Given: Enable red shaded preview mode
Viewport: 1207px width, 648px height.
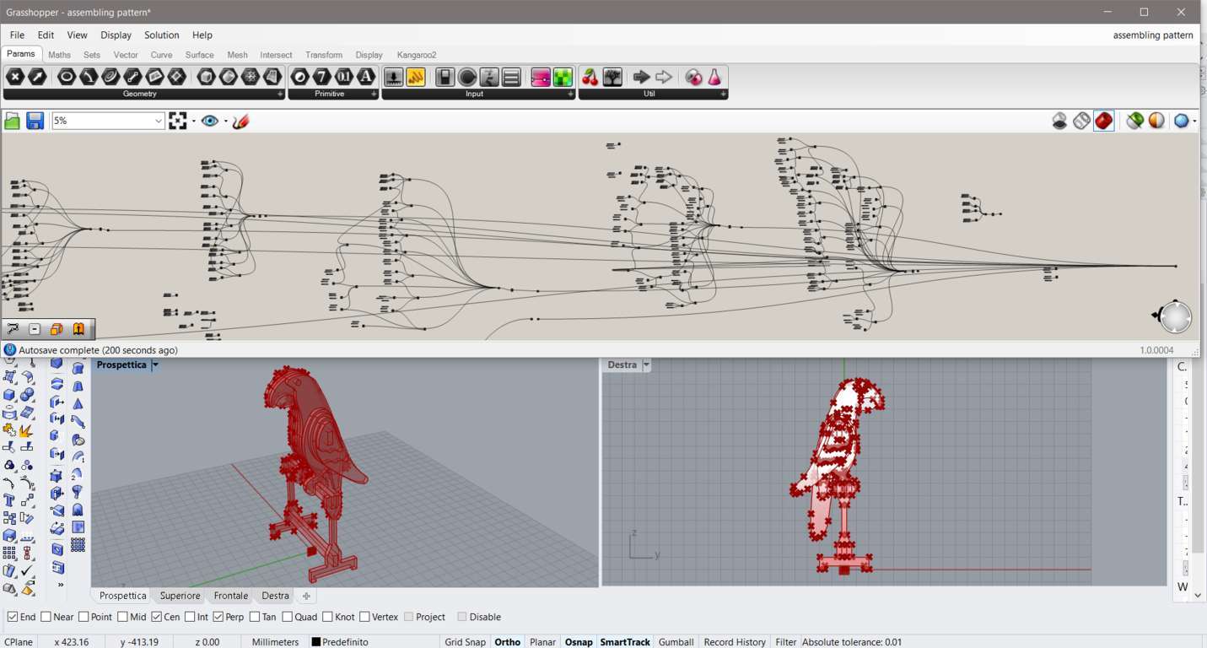Looking at the screenshot, I should point(1104,121).
